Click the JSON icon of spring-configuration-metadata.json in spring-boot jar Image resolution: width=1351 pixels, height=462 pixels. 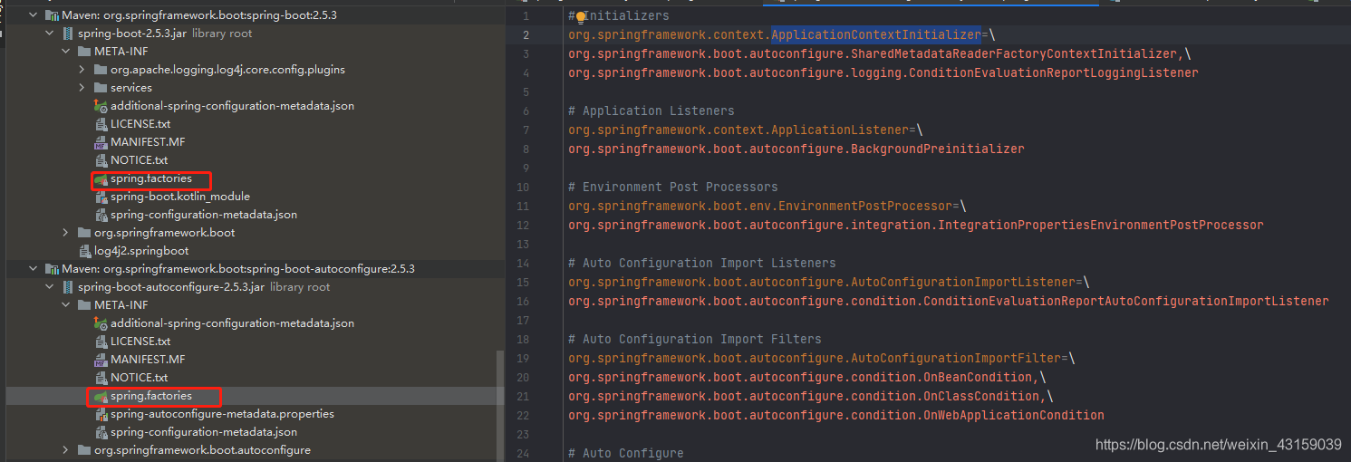(101, 215)
